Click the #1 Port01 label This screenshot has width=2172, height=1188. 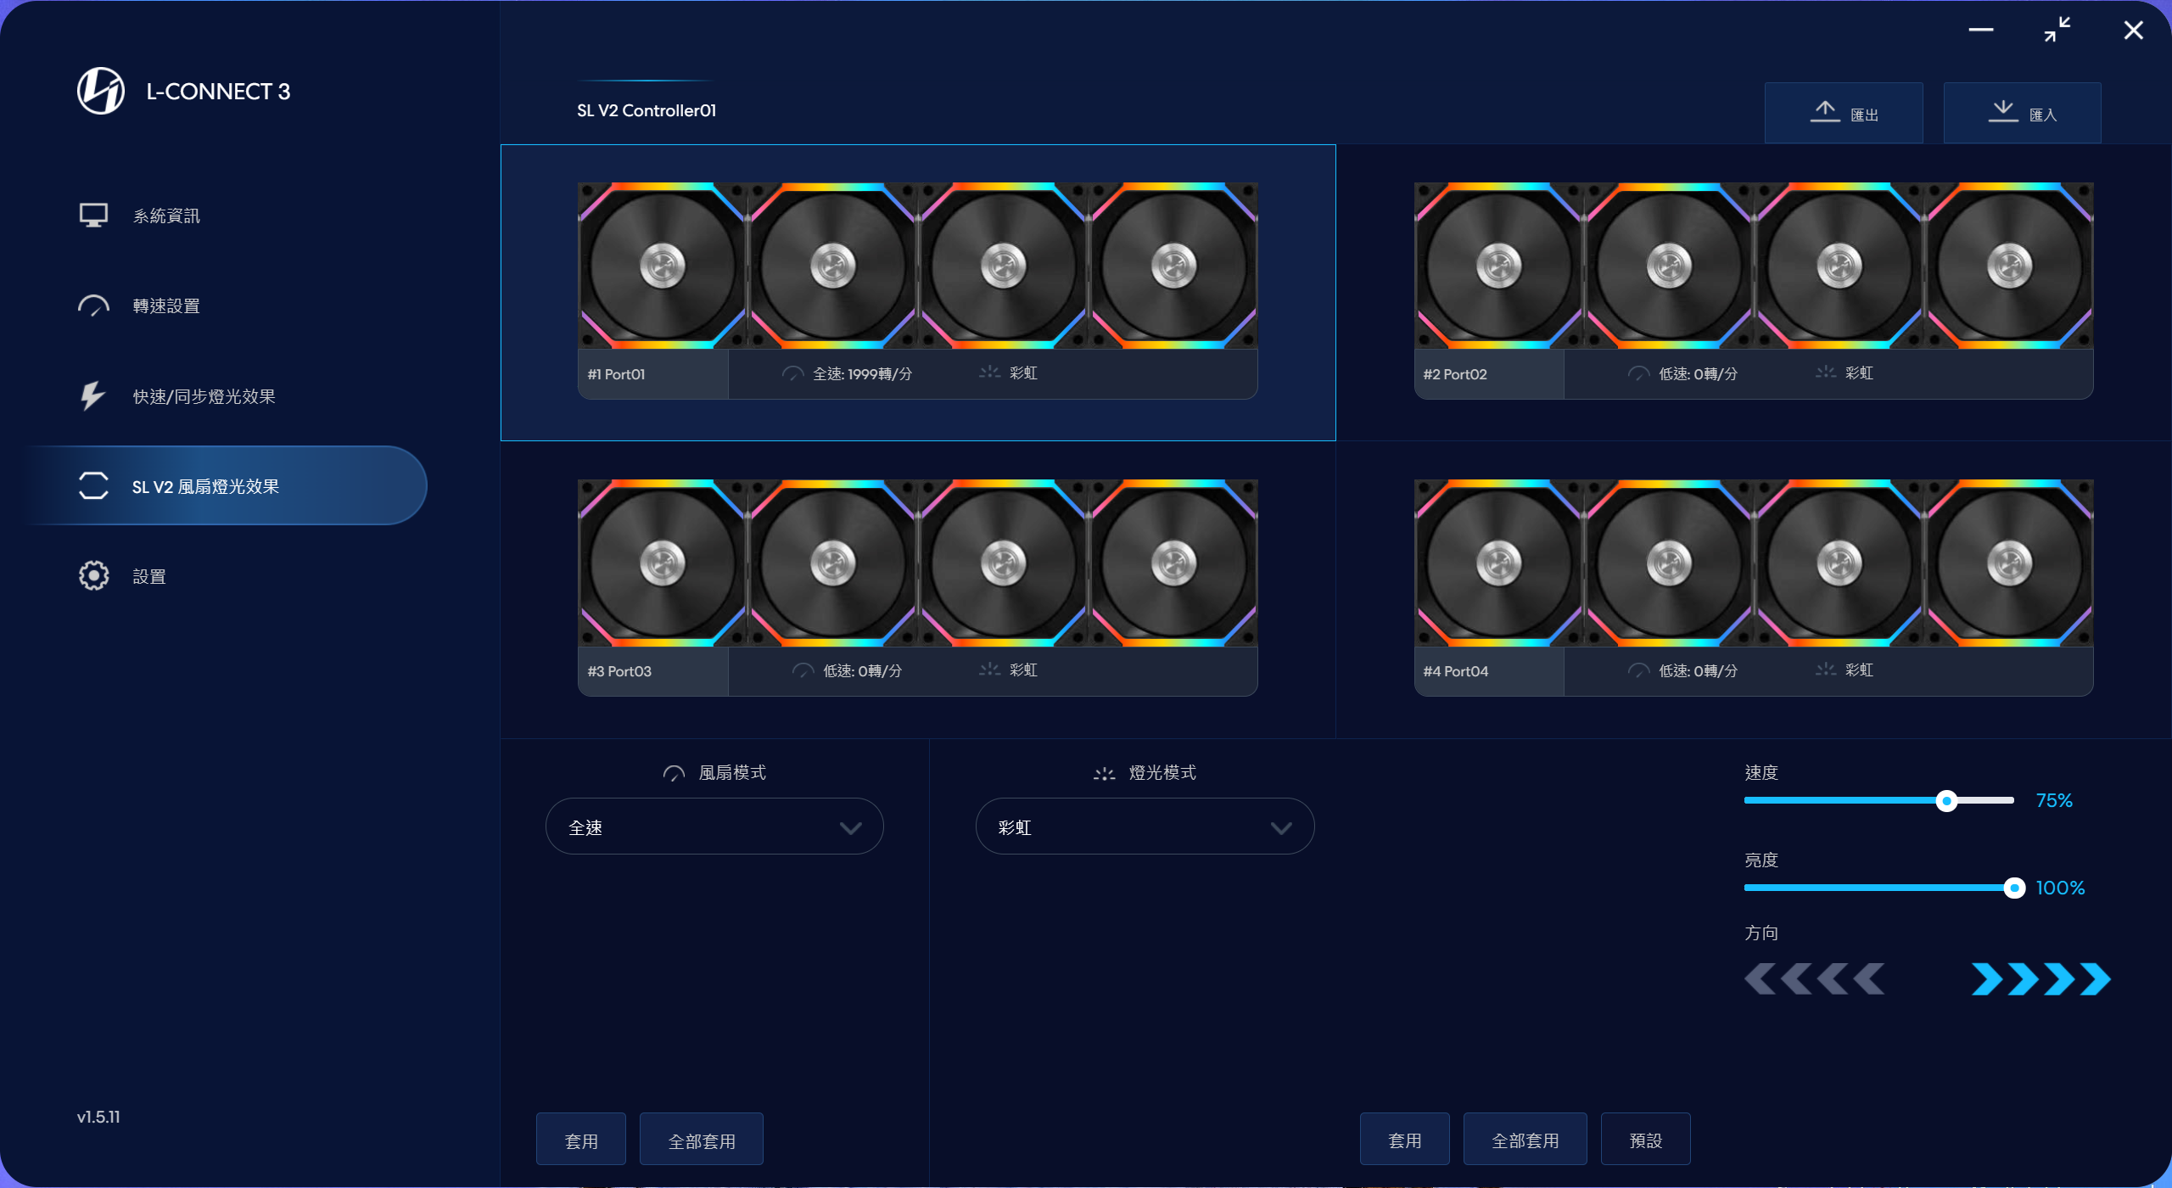click(617, 374)
